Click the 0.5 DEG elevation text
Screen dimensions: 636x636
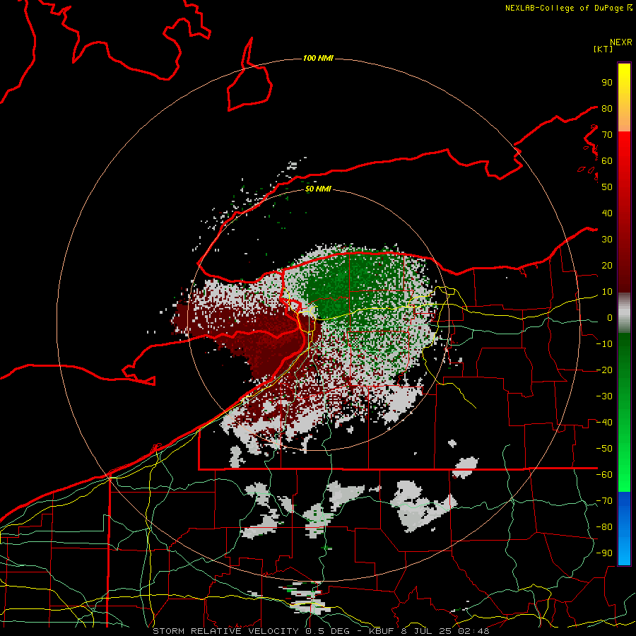(x=327, y=631)
